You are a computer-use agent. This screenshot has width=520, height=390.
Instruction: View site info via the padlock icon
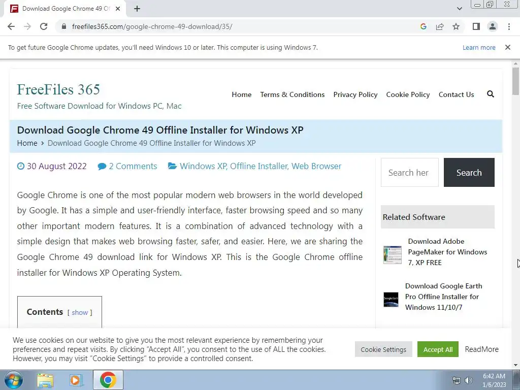point(64,26)
